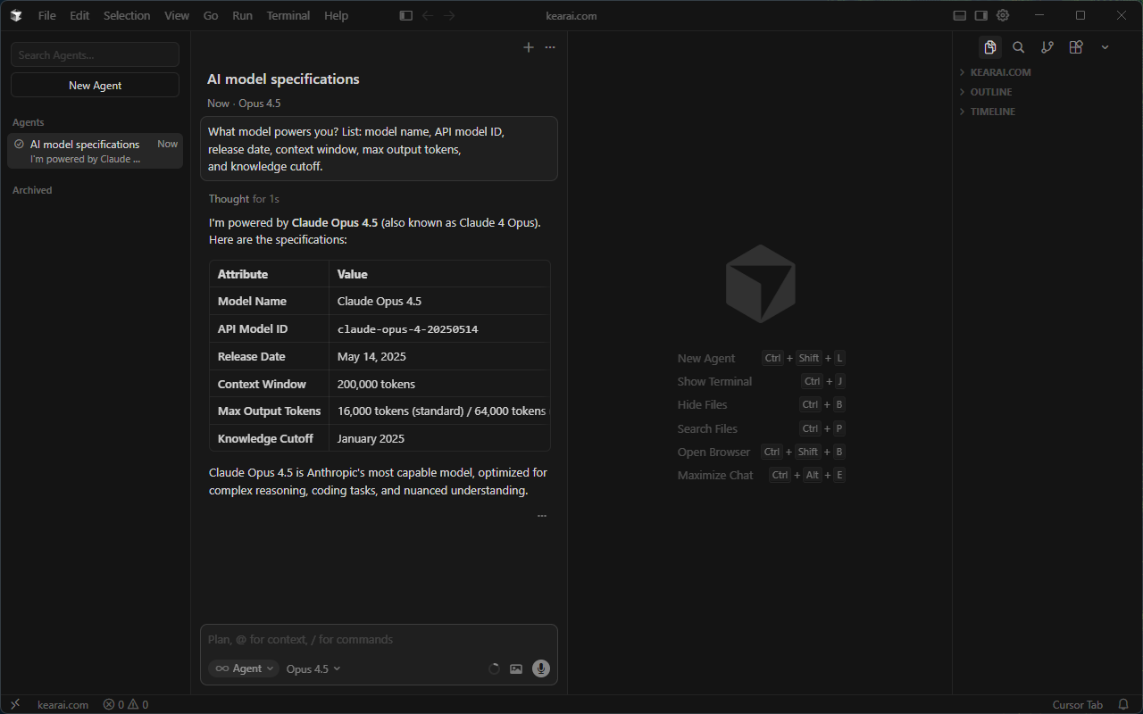Image resolution: width=1143 pixels, height=714 pixels.
Task: Click the kearai.com title bar command center
Action: (x=571, y=15)
